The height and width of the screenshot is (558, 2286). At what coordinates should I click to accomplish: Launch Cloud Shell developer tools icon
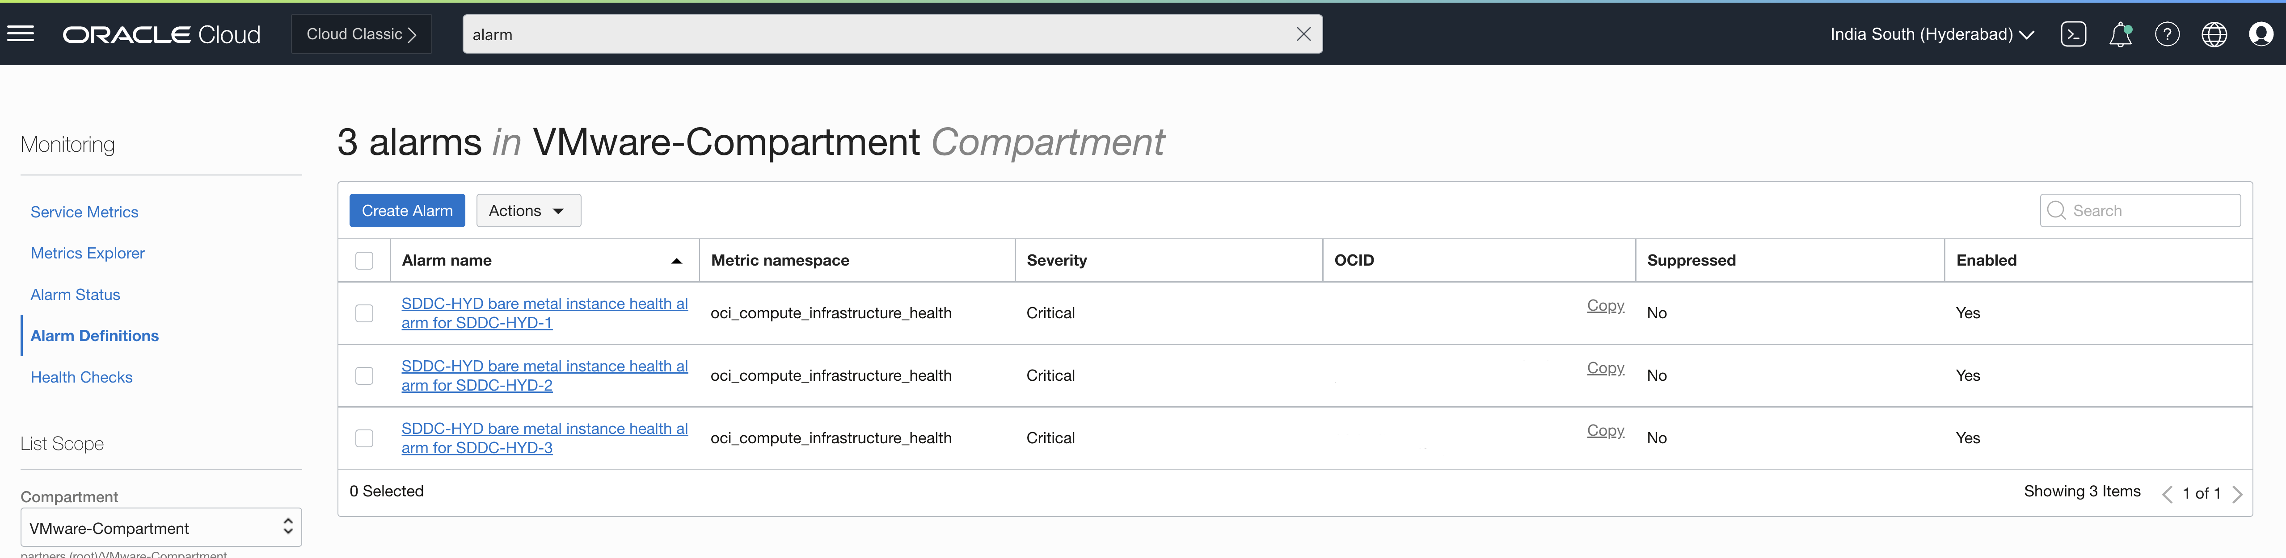2073,34
